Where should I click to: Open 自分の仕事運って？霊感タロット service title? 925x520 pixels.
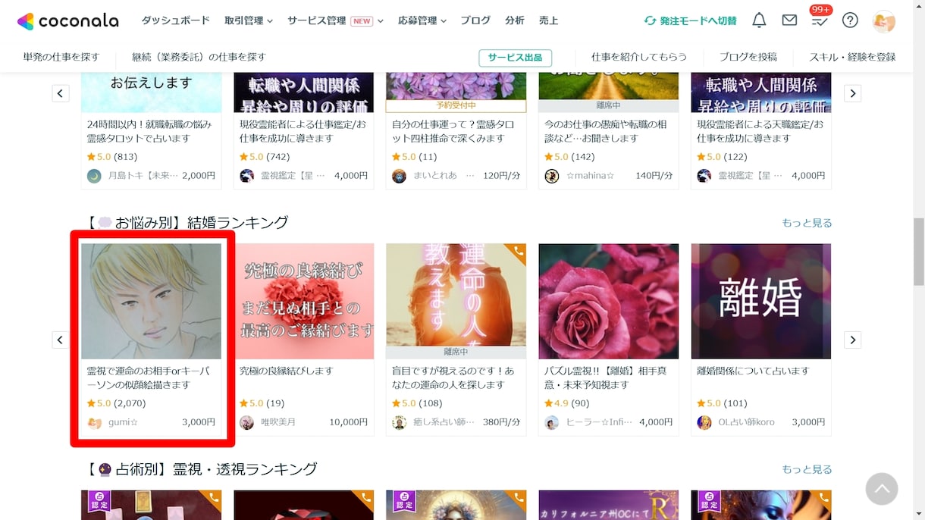click(x=453, y=131)
